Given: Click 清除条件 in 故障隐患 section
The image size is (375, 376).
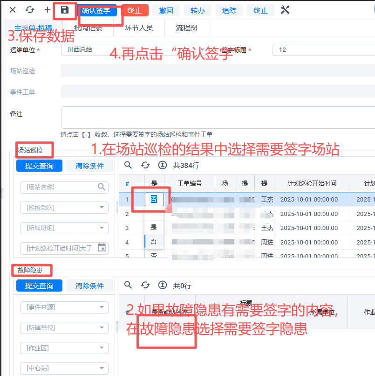Looking at the screenshot, I should pyautogui.click(x=89, y=285).
